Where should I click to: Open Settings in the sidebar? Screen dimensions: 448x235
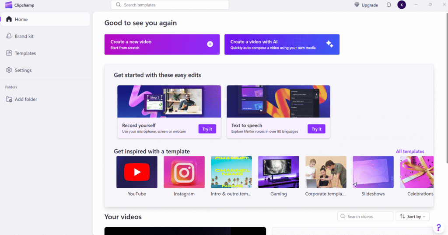coord(23,70)
